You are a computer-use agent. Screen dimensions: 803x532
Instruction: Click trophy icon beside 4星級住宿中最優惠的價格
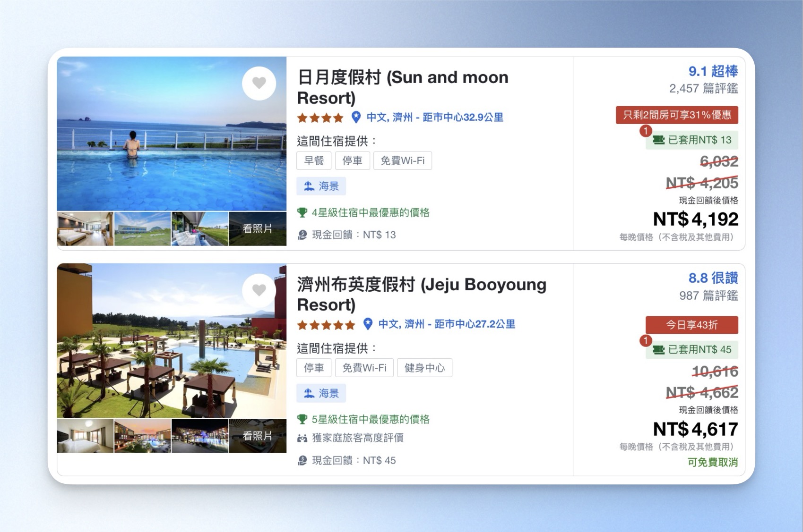click(302, 213)
